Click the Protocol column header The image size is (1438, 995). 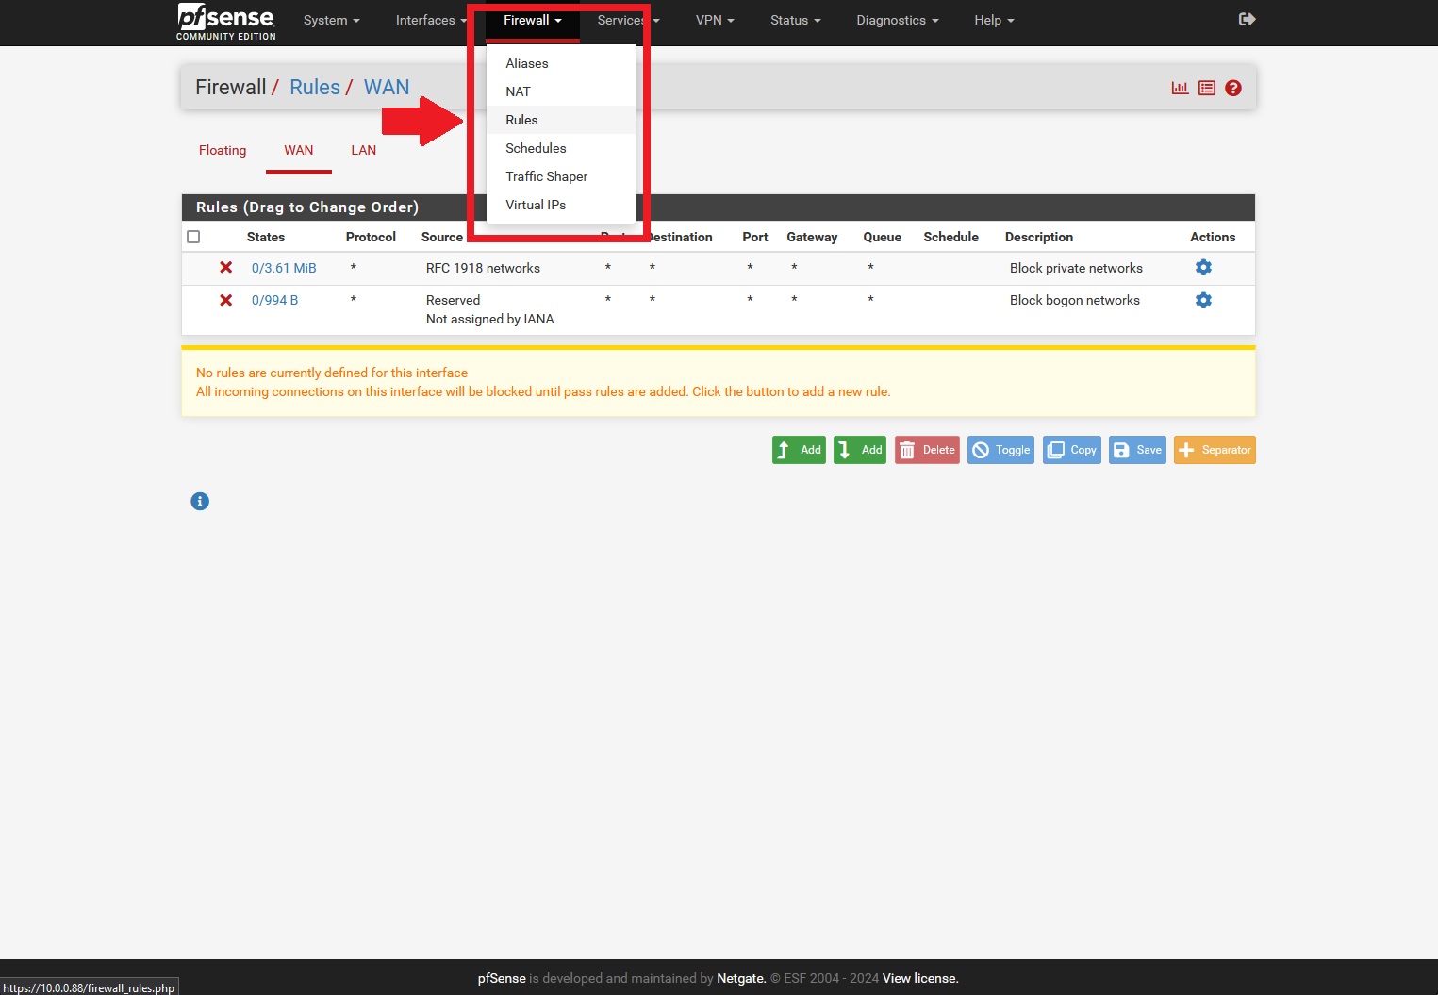click(x=371, y=237)
